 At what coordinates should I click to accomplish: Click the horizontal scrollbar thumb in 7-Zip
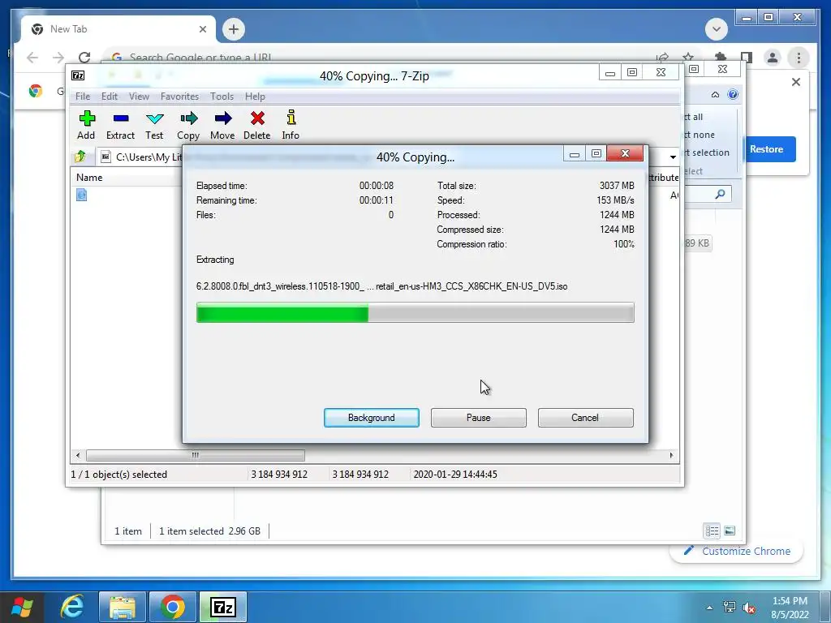click(196, 455)
